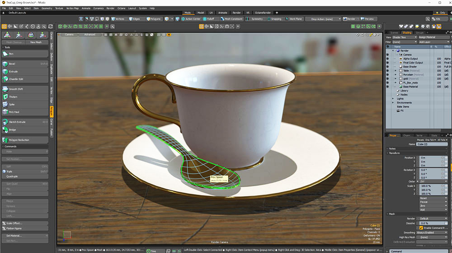Apply the Triple command

click(x=25, y=171)
